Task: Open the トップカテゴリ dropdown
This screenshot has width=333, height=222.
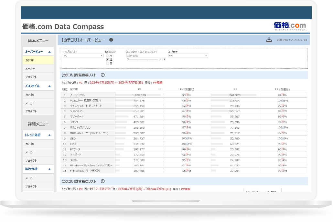Action: [x=83, y=55]
